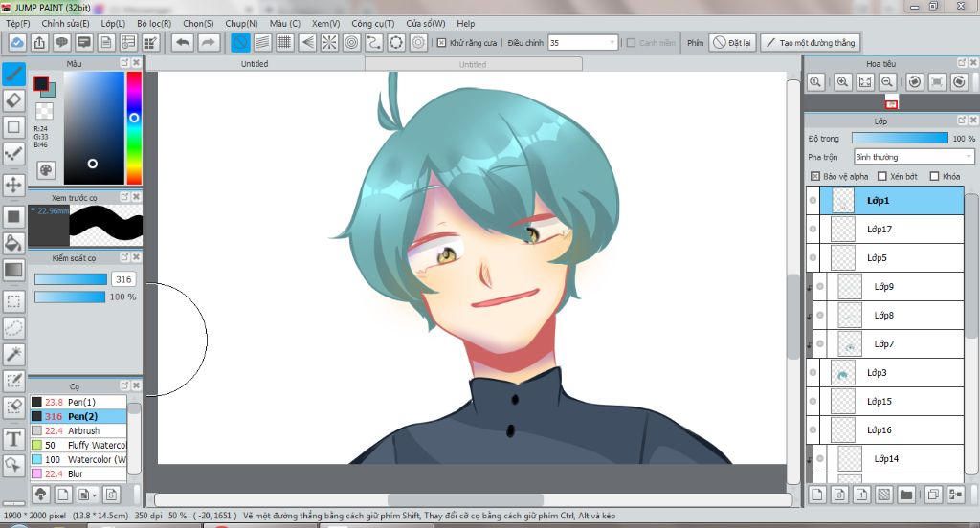
Task: Select the Text tool
Action: click(x=13, y=439)
